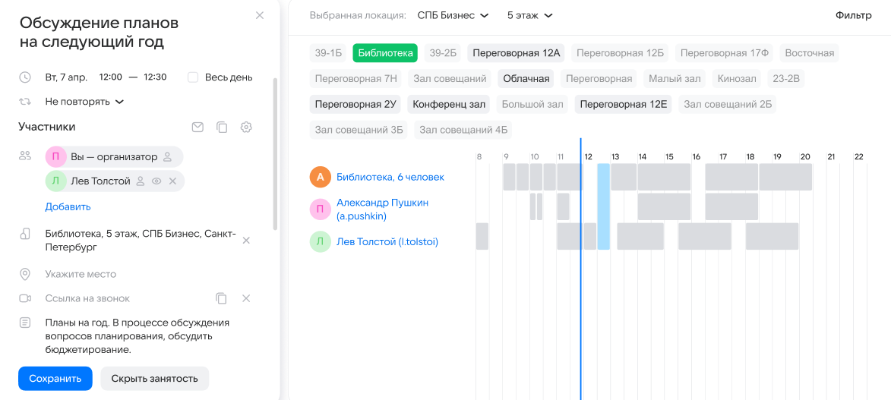Click the Добавить participant link
This screenshot has height=400, width=891.
click(68, 206)
